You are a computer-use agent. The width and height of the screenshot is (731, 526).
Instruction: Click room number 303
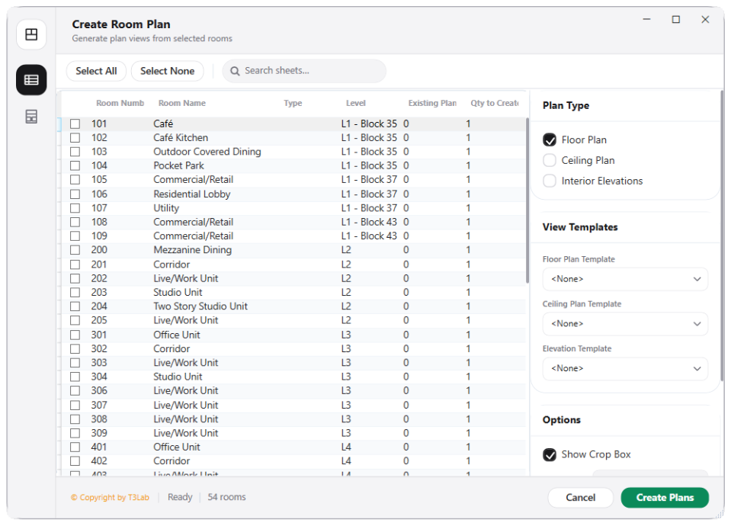coord(99,363)
